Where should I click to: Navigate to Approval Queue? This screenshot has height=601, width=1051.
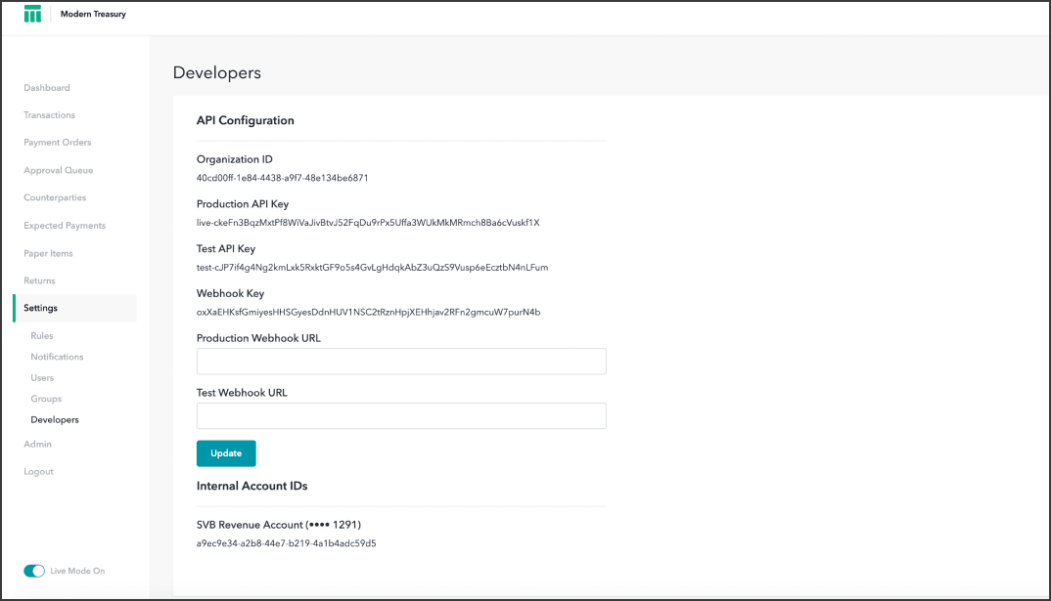pyautogui.click(x=58, y=170)
